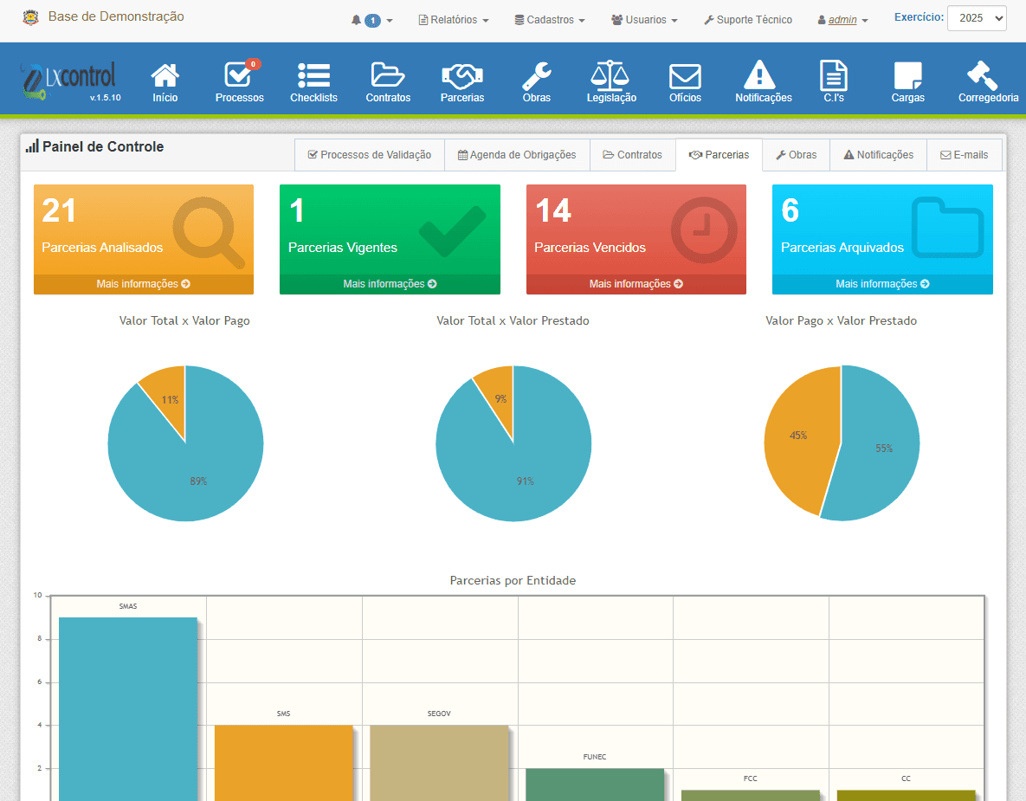Expand the Relatórios dropdown menu
The image size is (1026, 801).
click(x=454, y=20)
